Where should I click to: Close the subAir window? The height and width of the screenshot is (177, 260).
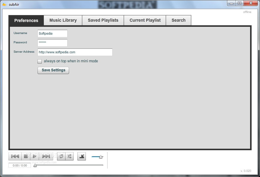[251, 3]
